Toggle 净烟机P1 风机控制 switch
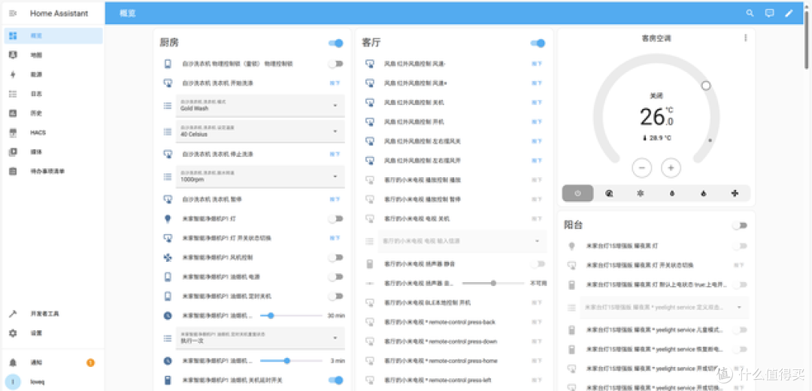 [x=335, y=257]
